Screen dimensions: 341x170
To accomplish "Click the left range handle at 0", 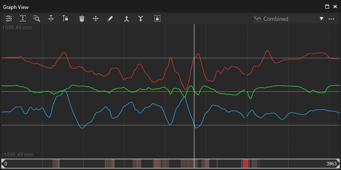I will tap(3, 164).
